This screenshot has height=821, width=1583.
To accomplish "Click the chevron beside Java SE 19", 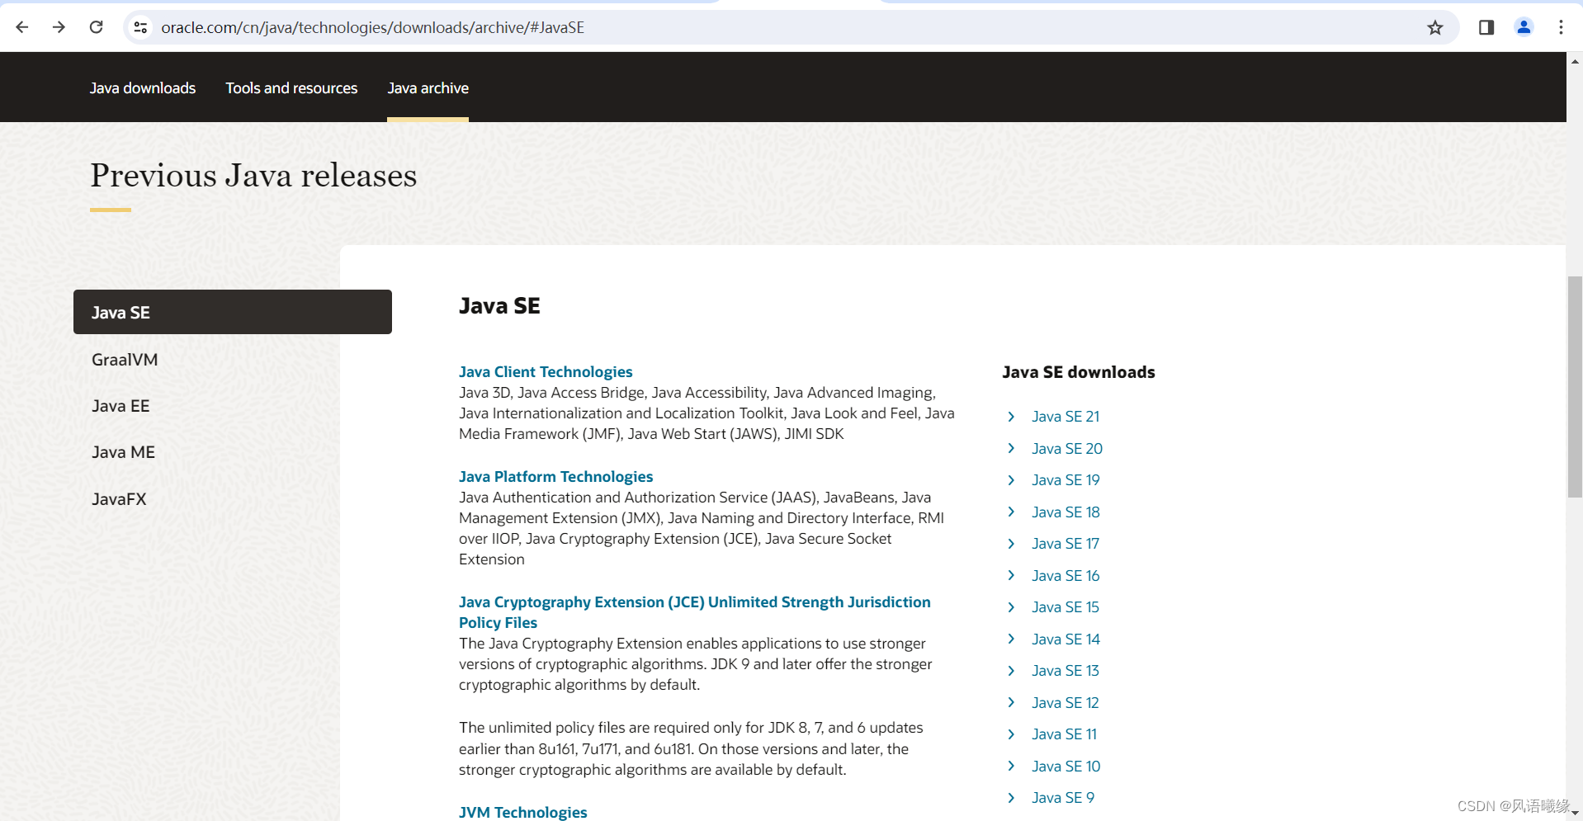I will 1011,480.
